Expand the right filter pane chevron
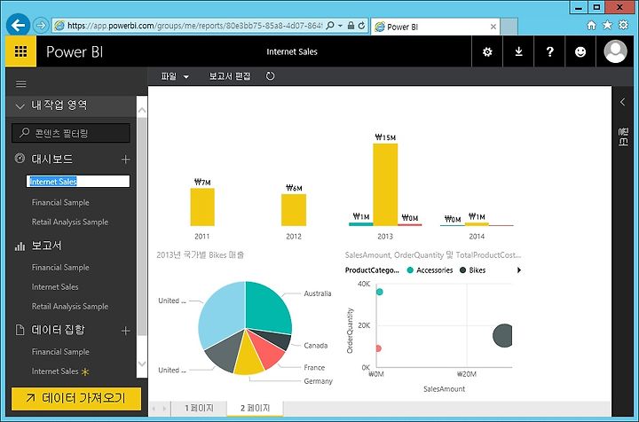 pos(622,102)
